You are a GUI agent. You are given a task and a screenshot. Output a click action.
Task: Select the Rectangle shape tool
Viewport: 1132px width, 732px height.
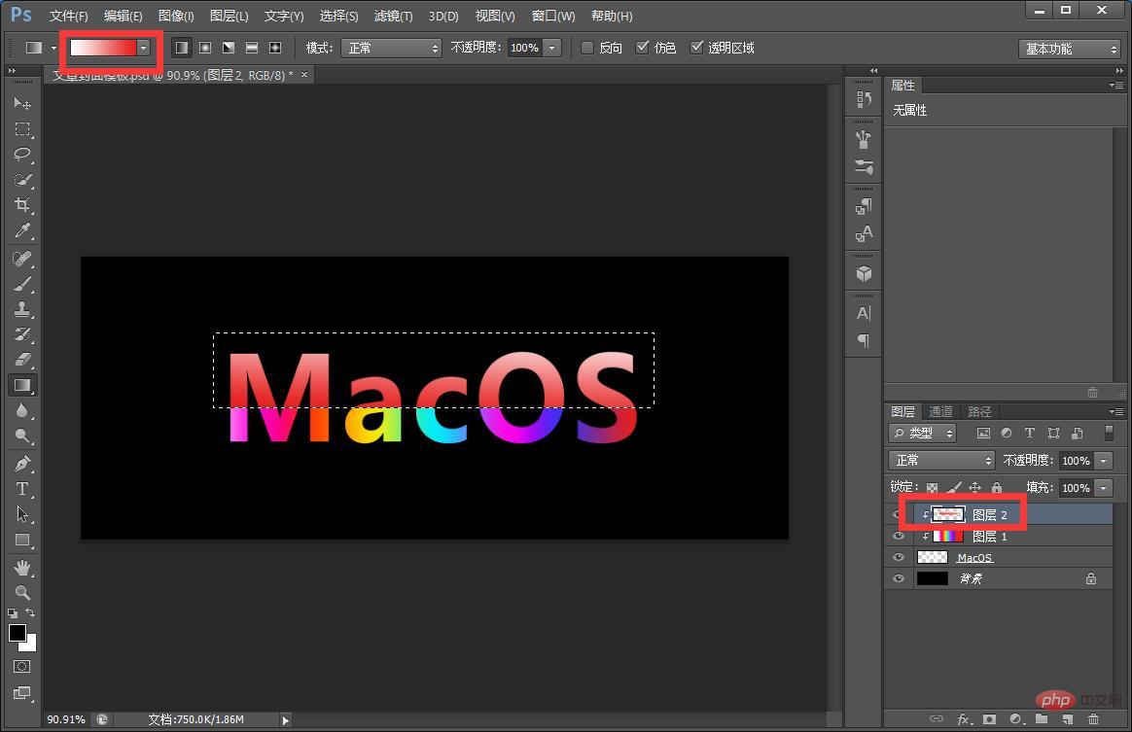[21, 540]
